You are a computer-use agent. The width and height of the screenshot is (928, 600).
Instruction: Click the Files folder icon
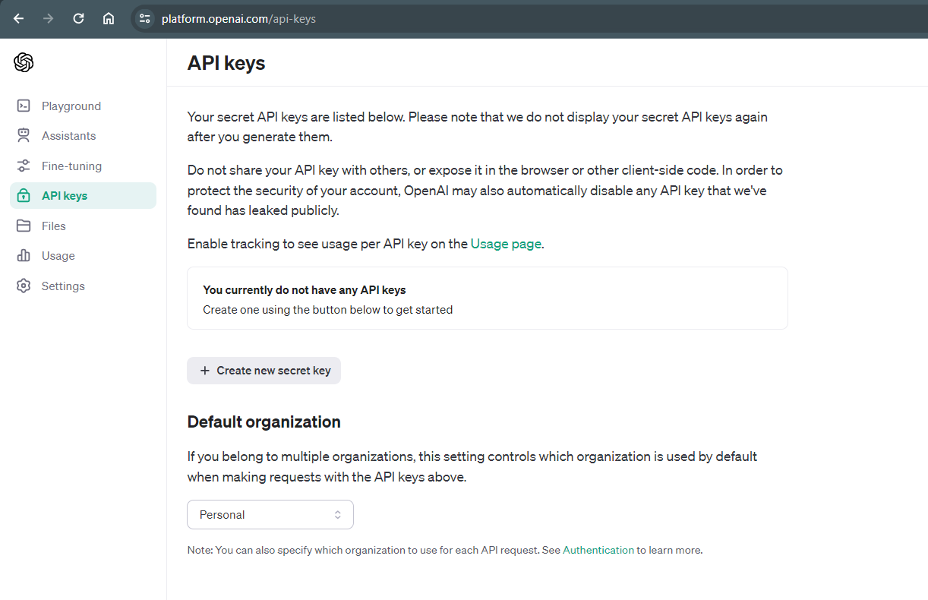[x=24, y=226]
